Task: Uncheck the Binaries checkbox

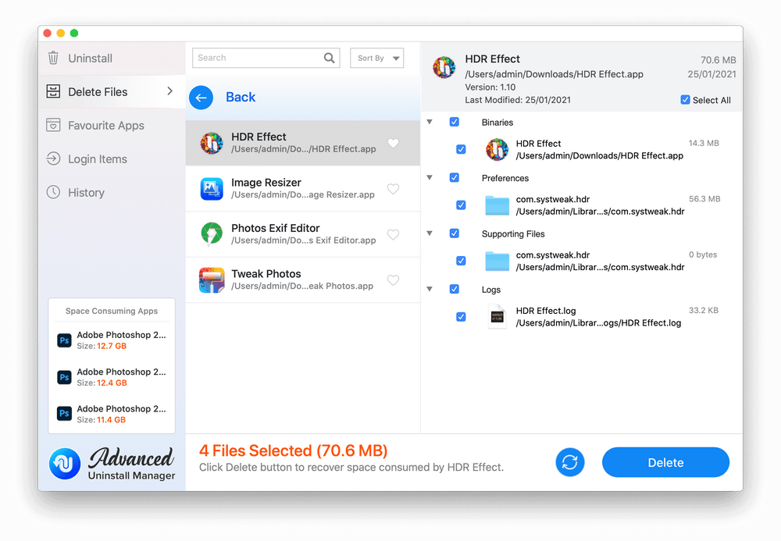Action: pos(455,122)
